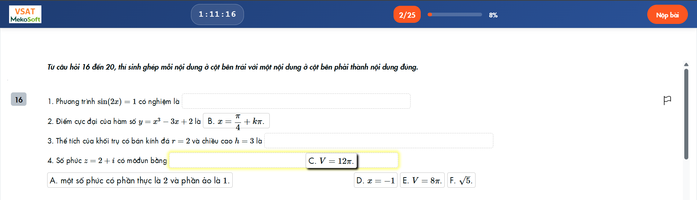This screenshot has height=200, width=697.
Task: Submit the test with Nộp bài
Action: 667,15
